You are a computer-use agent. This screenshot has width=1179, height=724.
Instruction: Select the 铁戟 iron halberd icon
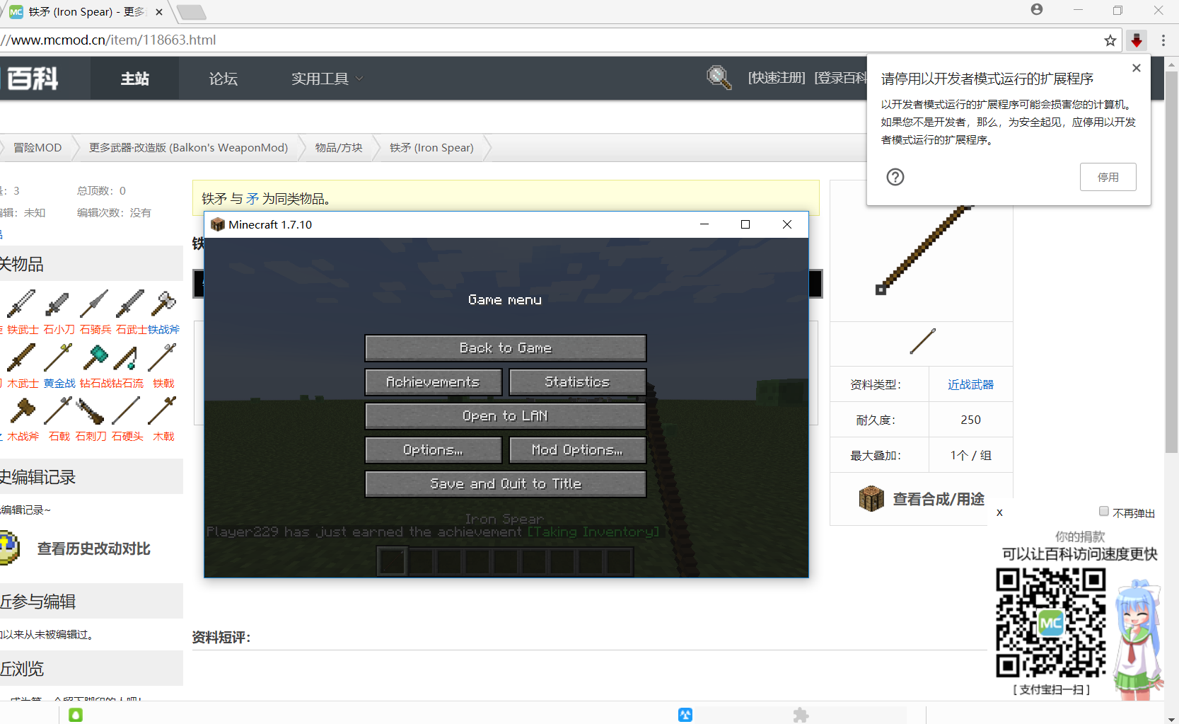(x=163, y=357)
